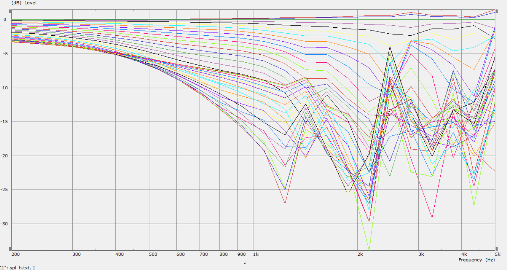507x270 pixels.
Task: Grab the top-left corner handle of the plot
Action: point(10,11)
